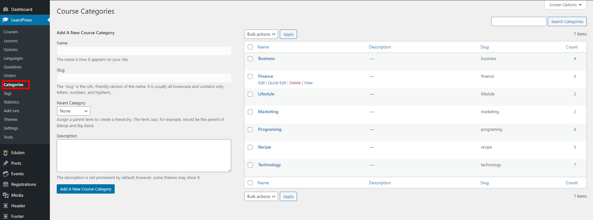
Task: Tick the Business category checkbox
Action: pos(250,59)
